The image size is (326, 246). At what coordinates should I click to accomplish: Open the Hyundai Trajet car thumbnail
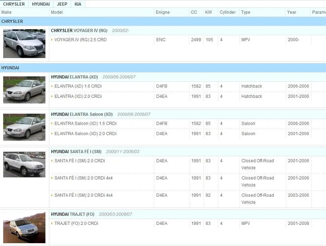tap(24, 227)
